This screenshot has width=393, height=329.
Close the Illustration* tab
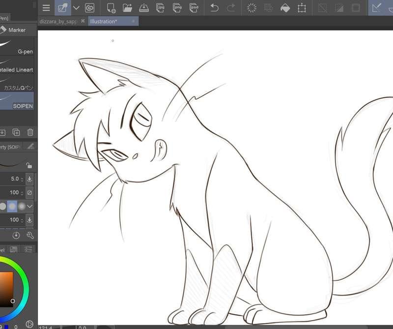pyautogui.click(x=133, y=21)
